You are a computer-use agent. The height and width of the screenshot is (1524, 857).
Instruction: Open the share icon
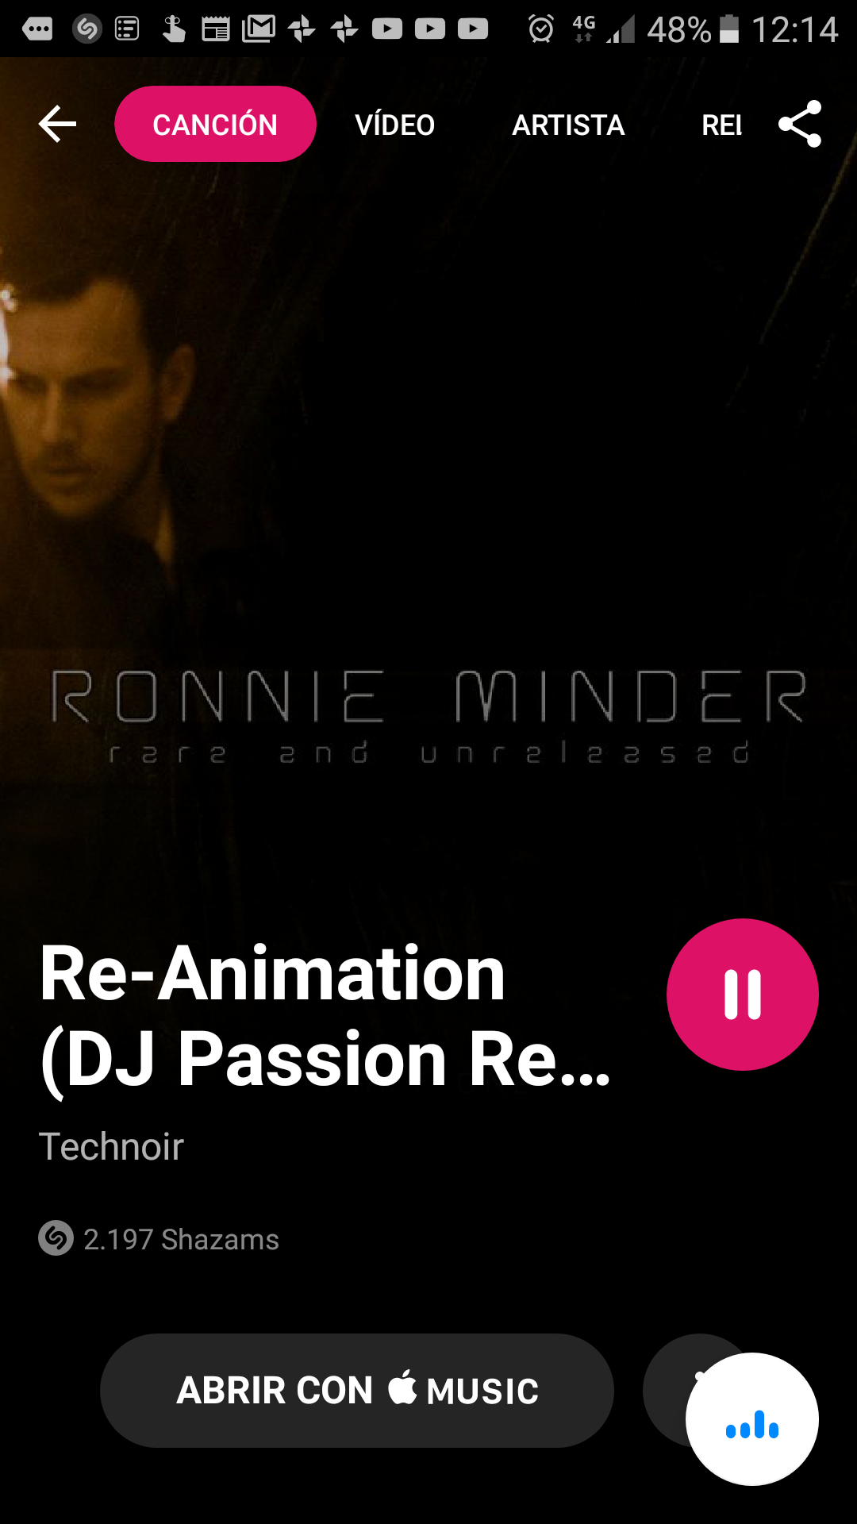tap(800, 124)
